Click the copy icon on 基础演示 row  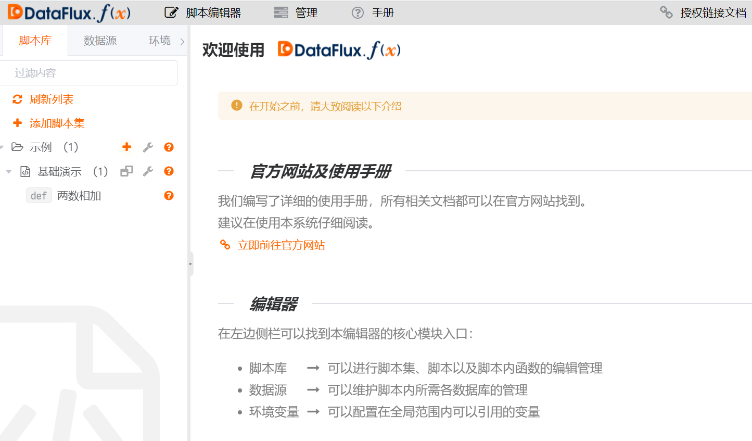click(x=126, y=171)
